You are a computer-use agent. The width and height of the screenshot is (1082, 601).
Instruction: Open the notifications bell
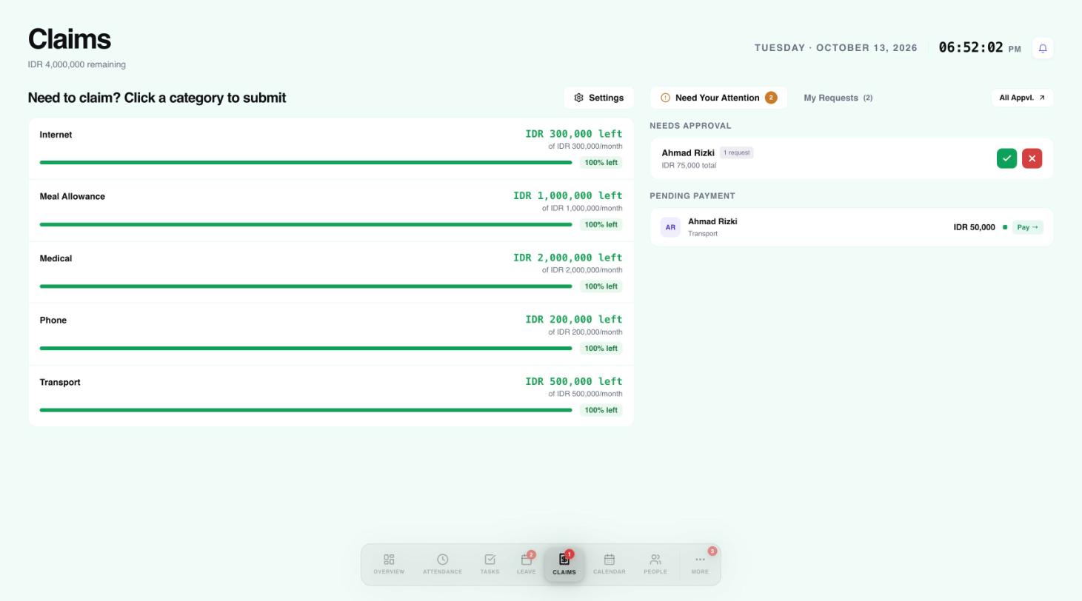pos(1043,48)
